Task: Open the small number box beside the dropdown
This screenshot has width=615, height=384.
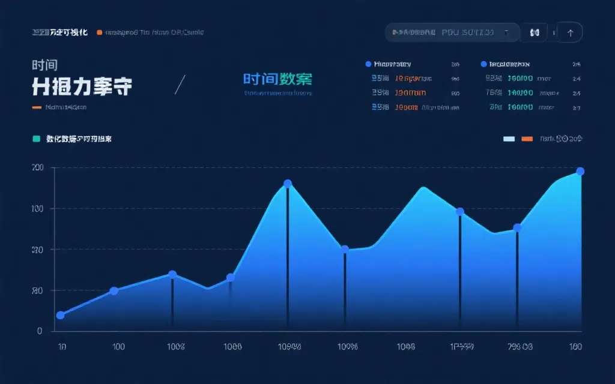Action: 534,32
